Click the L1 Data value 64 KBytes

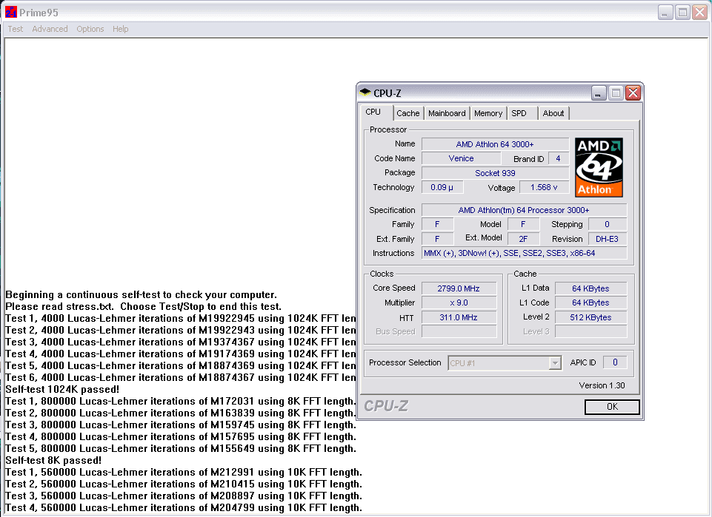590,288
